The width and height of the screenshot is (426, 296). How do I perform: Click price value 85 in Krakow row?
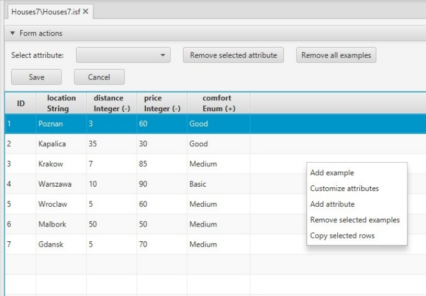pyautogui.click(x=162, y=163)
